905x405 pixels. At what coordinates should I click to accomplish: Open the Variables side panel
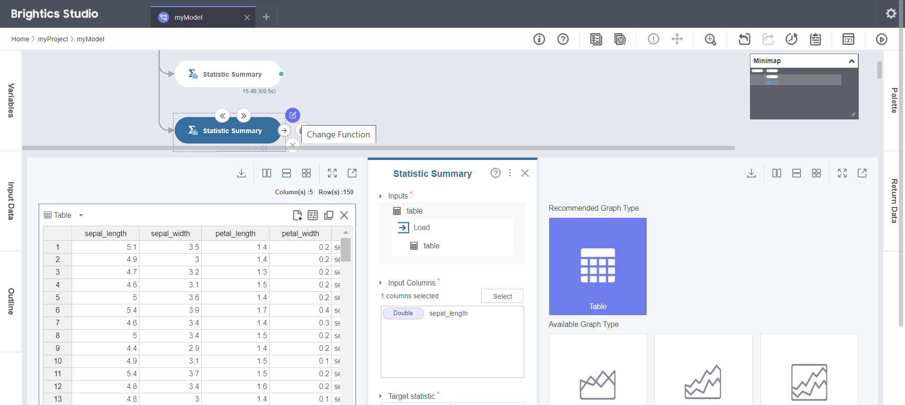(x=11, y=100)
